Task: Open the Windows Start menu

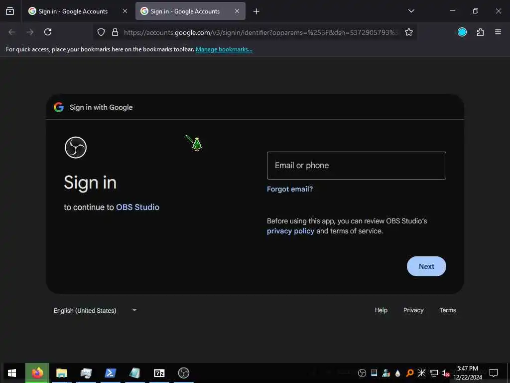Action: pyautogui.click(x=12, y=373)
